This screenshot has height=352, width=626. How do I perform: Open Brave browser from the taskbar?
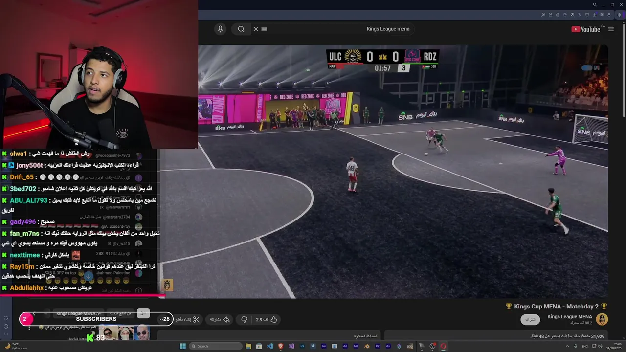point(281,346)
